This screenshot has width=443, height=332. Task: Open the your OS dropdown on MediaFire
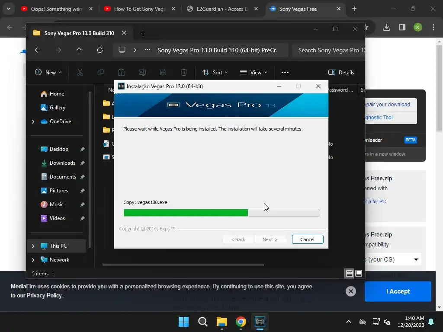393,259
